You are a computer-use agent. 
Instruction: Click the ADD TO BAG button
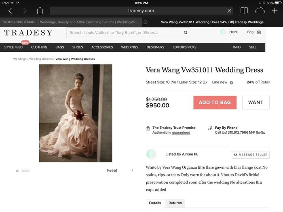pos(215,103)
